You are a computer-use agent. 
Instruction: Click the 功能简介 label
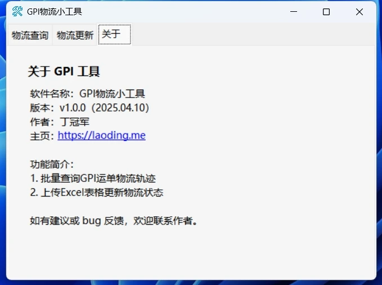[x=51, y=164]
